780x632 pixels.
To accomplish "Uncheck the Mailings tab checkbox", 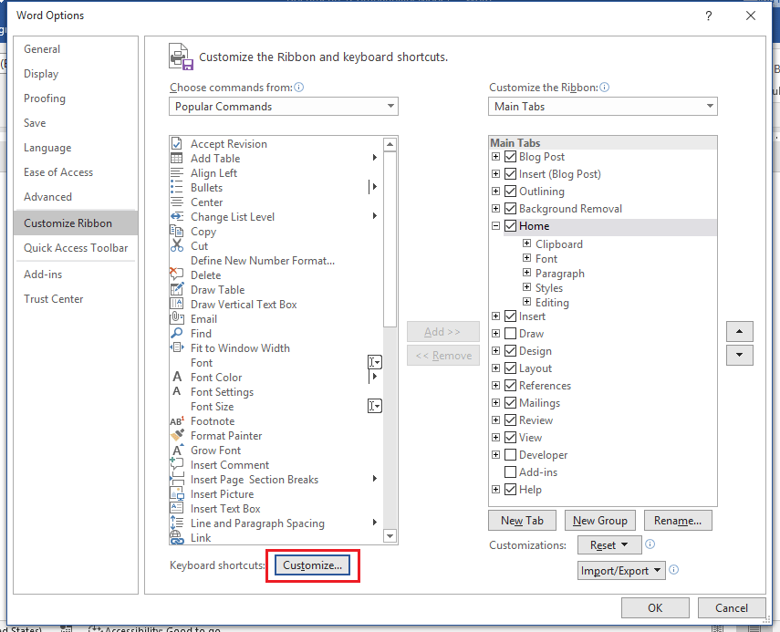I will pyautogui.click(x=510, y=403).
